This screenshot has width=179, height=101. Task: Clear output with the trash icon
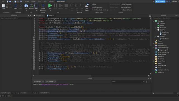[147, 82]
